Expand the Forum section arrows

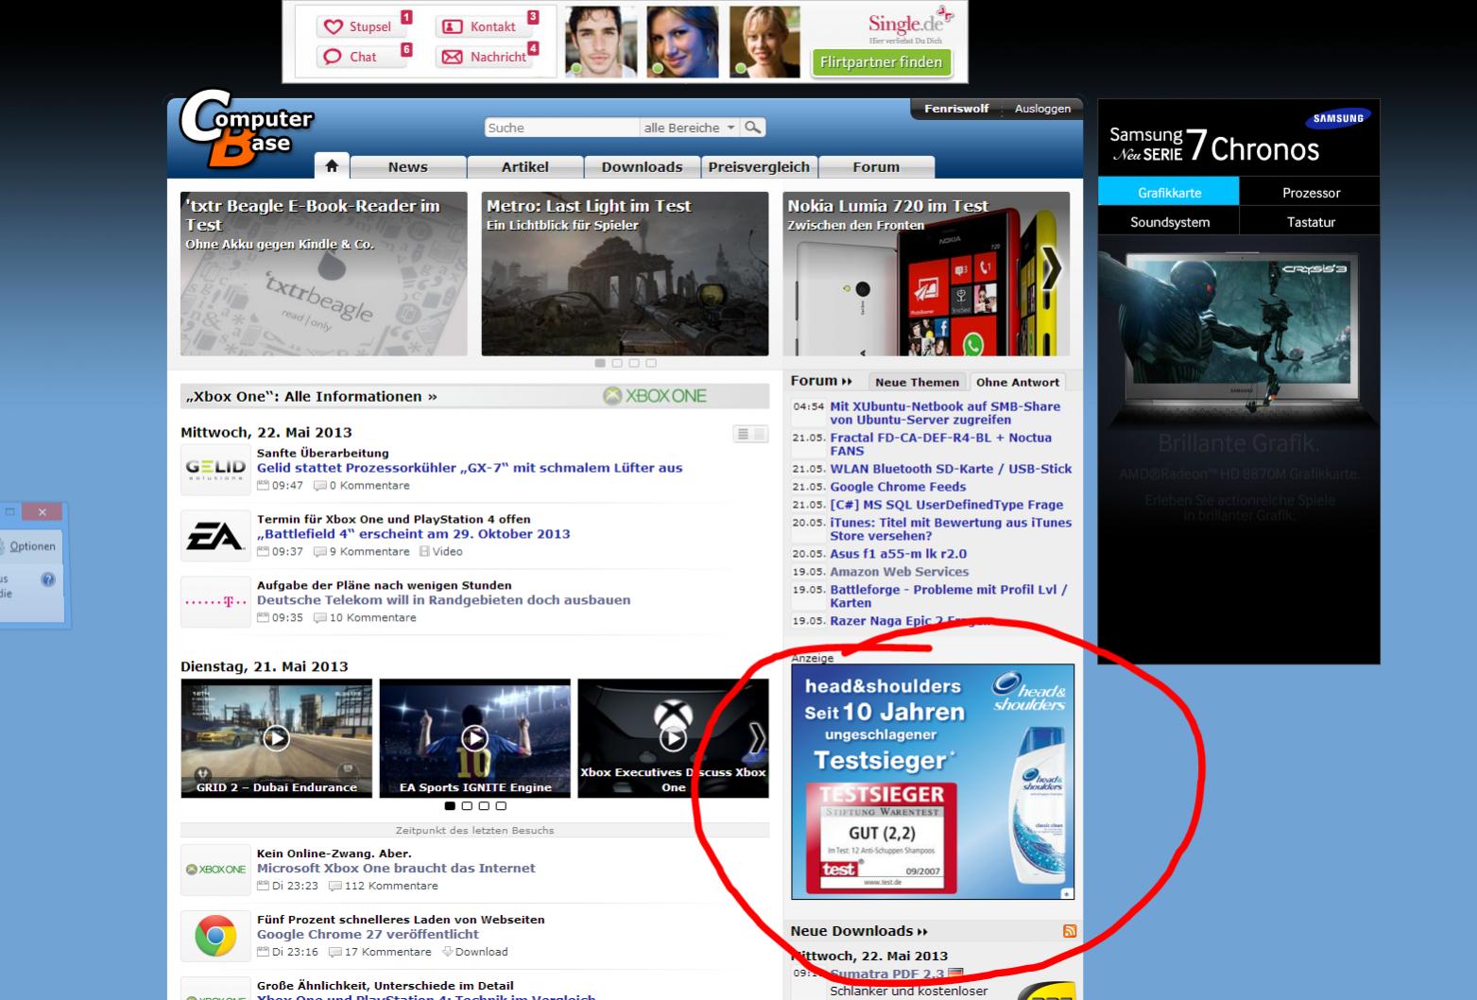click(x=847, y=381)
